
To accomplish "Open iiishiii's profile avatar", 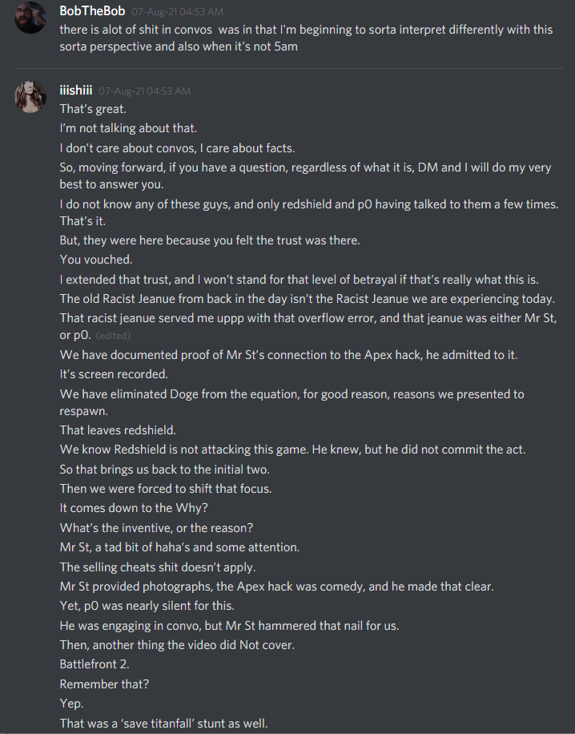I will [x=30, y=97].
